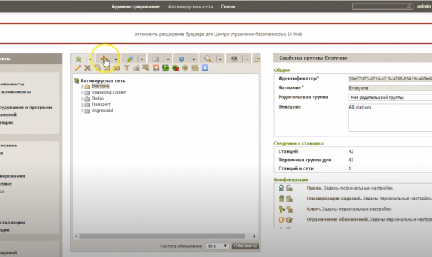This screenshot has width=432, height=257.
Task: Click the tree scrollbar right arrow
Action: 254,236
